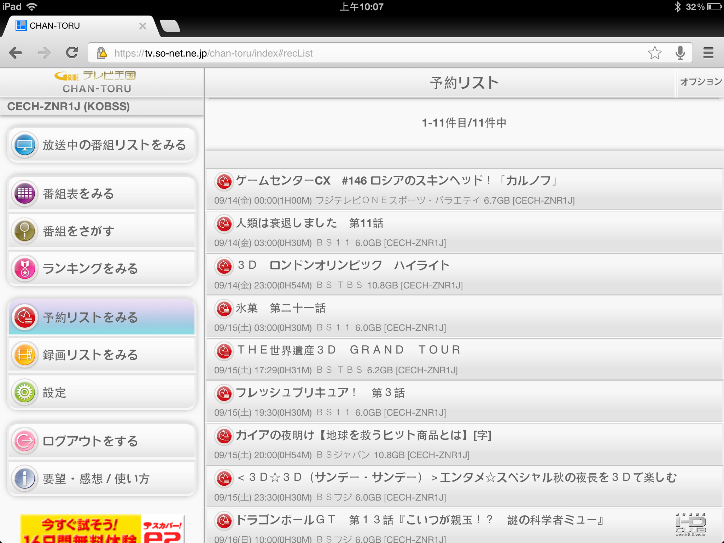
Task: Bookmark page with the star icon
Action: pos(654,53)
